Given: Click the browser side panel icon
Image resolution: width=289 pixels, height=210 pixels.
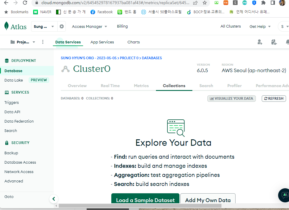Looking at the screenshot, I should 273,3.
